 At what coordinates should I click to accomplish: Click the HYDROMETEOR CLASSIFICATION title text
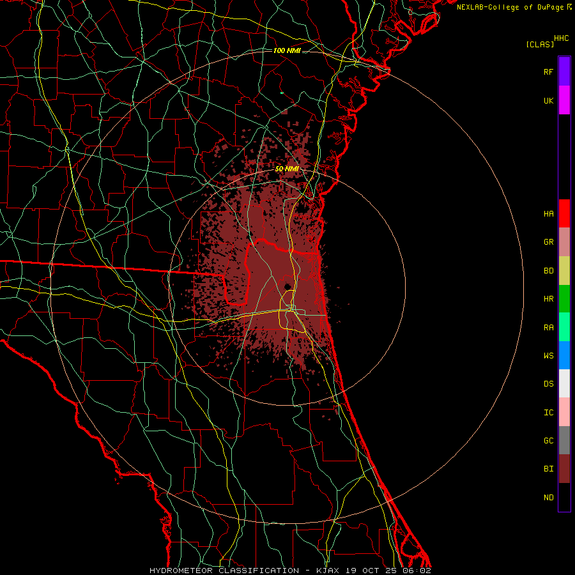pos(224,571)
